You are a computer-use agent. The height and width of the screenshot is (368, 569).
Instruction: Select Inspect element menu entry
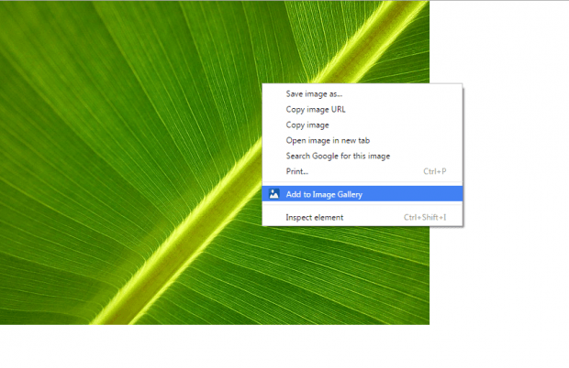(x=363, y=217)
